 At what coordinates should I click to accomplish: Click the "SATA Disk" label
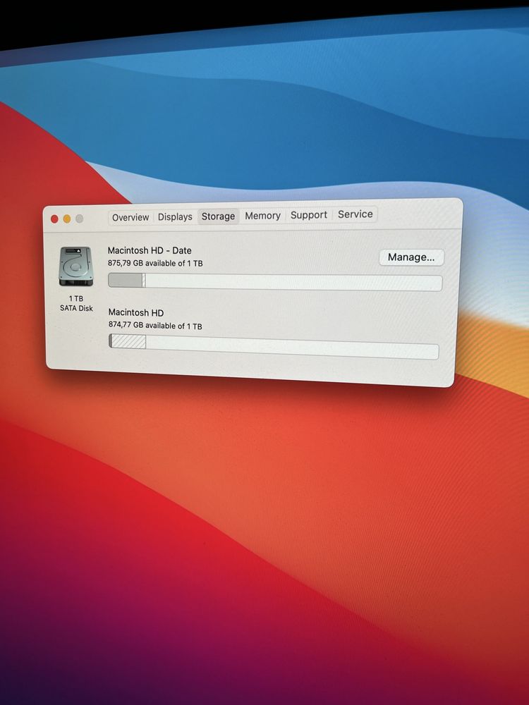pos(76,309)
